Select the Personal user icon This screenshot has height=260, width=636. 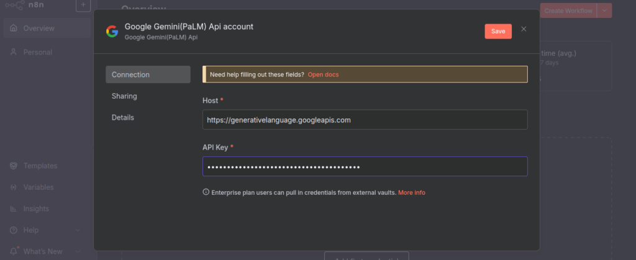(14, 52)
